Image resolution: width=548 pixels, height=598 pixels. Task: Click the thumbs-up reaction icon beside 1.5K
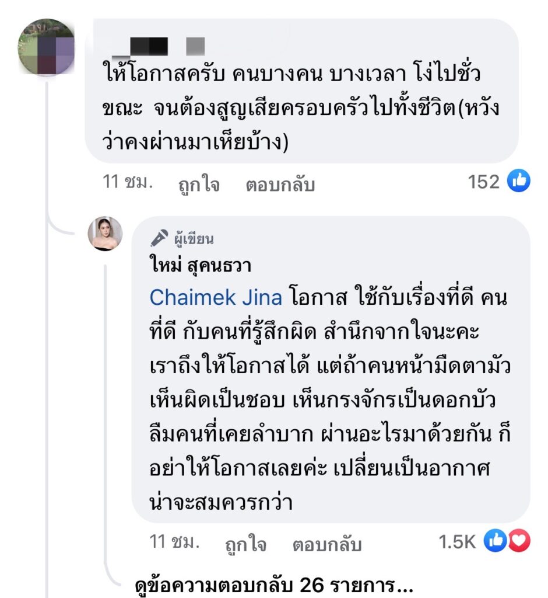(496, 542)
